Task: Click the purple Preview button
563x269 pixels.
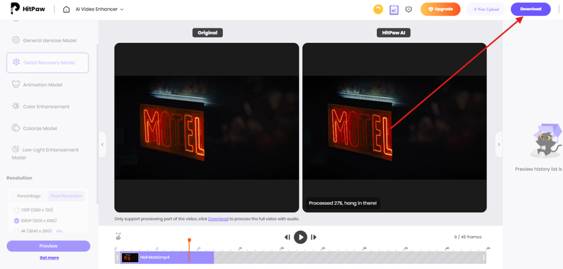Action: 48,246
